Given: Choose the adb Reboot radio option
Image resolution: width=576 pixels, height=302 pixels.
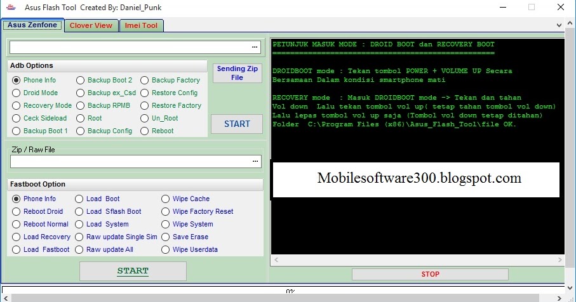Looking at the screenshot, I should tap(157, 131).
